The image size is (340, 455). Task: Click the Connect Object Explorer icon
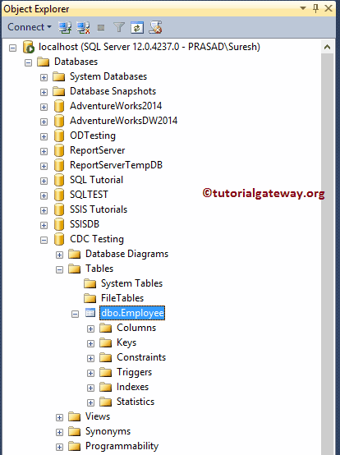point(65,28)
